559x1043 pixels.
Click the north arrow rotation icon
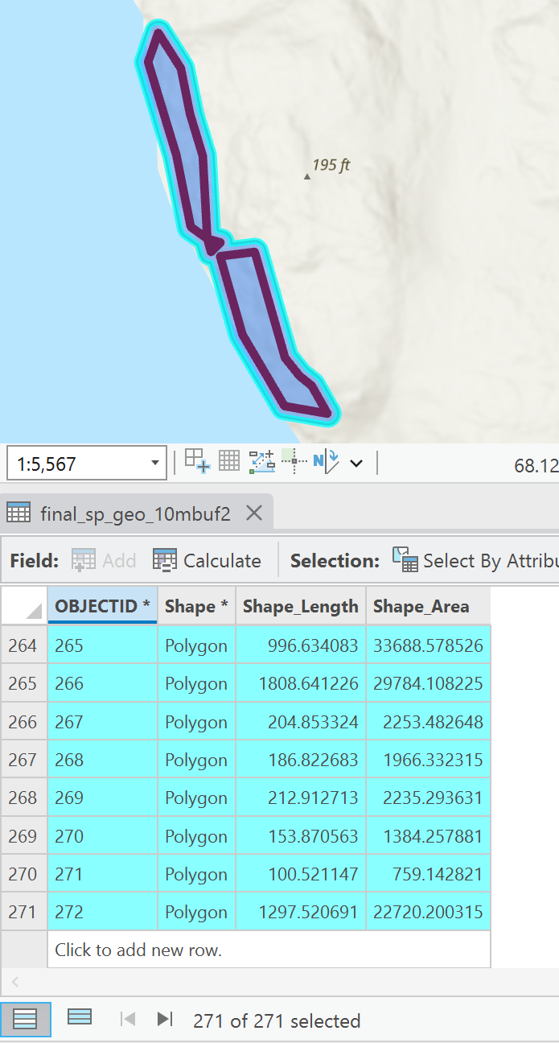coord(326,461)
